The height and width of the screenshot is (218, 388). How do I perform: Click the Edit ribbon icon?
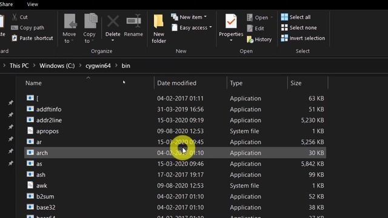coord(250,28)
